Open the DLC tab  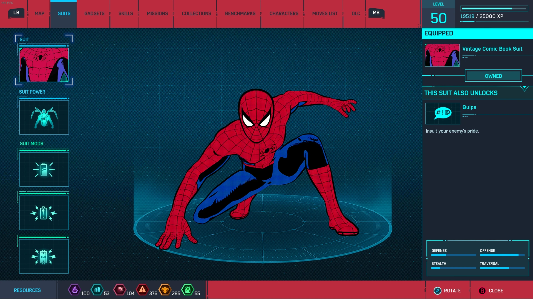tap(356, 14)
